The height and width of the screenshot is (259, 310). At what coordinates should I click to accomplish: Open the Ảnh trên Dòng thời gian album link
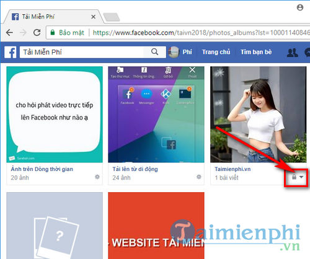click(x=42, y=169)
